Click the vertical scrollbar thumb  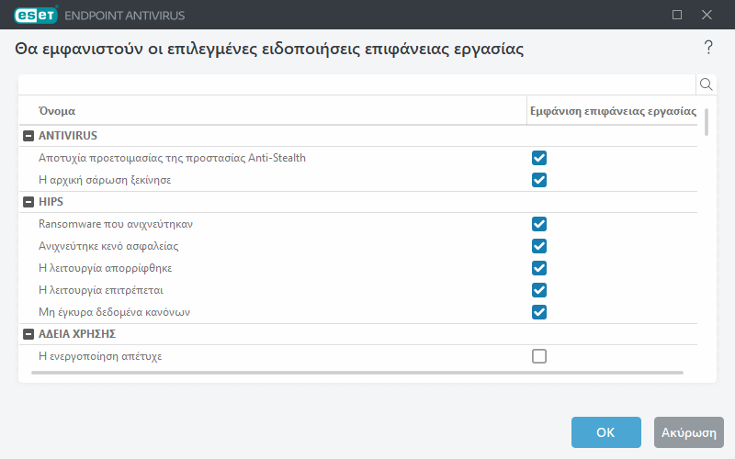707,122
